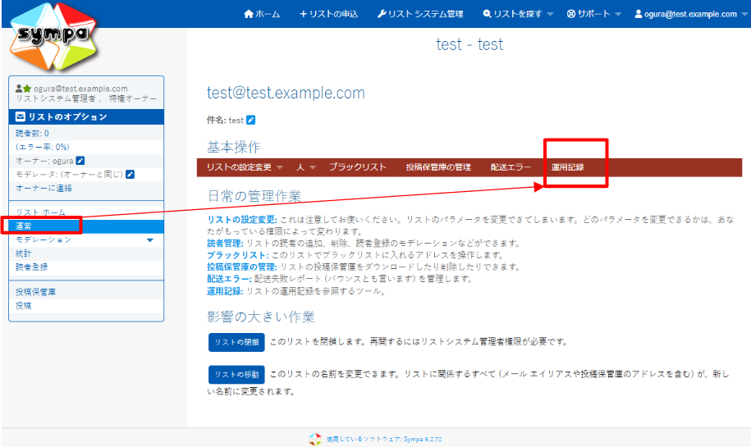The image size is (751, 447).
Task: Click the リストの移動 button
Action: coord(236,375)
